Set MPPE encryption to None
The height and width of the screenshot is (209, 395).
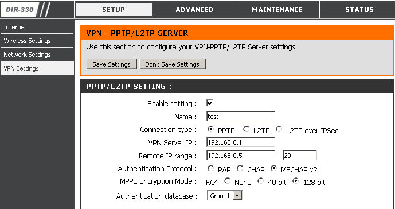(228, 181)
